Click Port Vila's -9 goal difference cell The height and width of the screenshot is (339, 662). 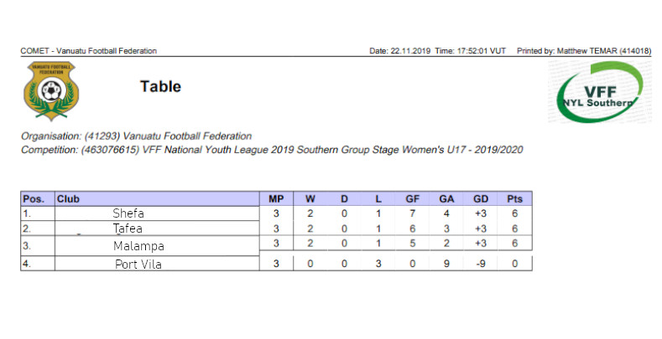pos(481,264)
